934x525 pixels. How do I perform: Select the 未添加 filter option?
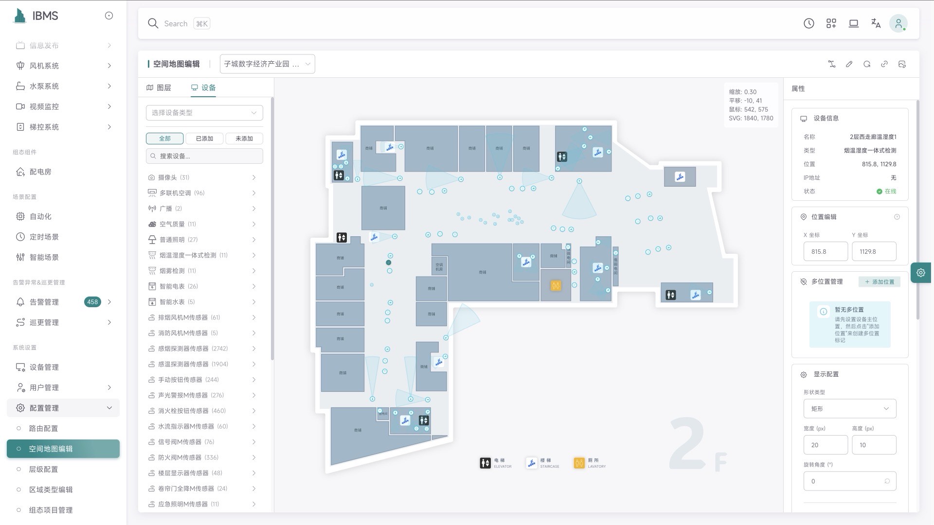(244, 139)
